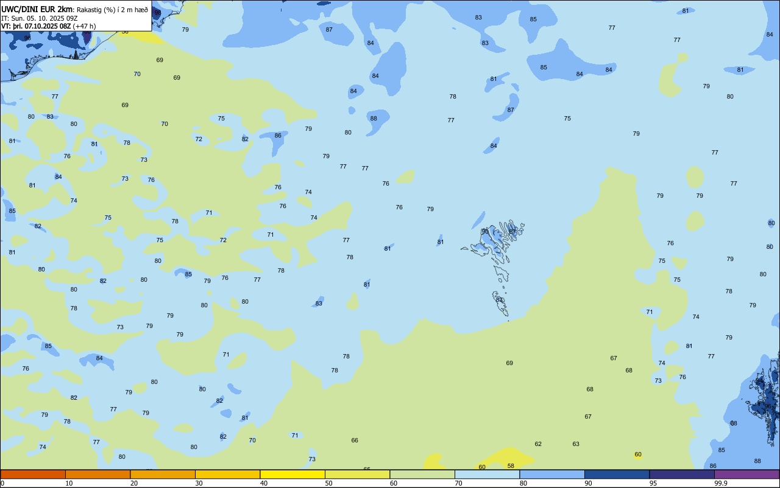This screenshot has height=488, width=780.
Task: Choose the pale blue 70–80 legend segment
Action: click(x=487, y=474)
